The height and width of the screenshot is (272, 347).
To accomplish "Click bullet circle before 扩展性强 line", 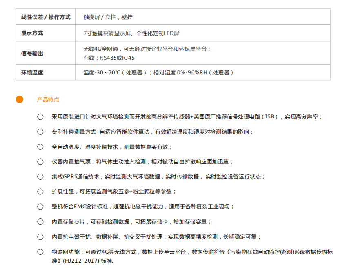I will pos(40,192).
